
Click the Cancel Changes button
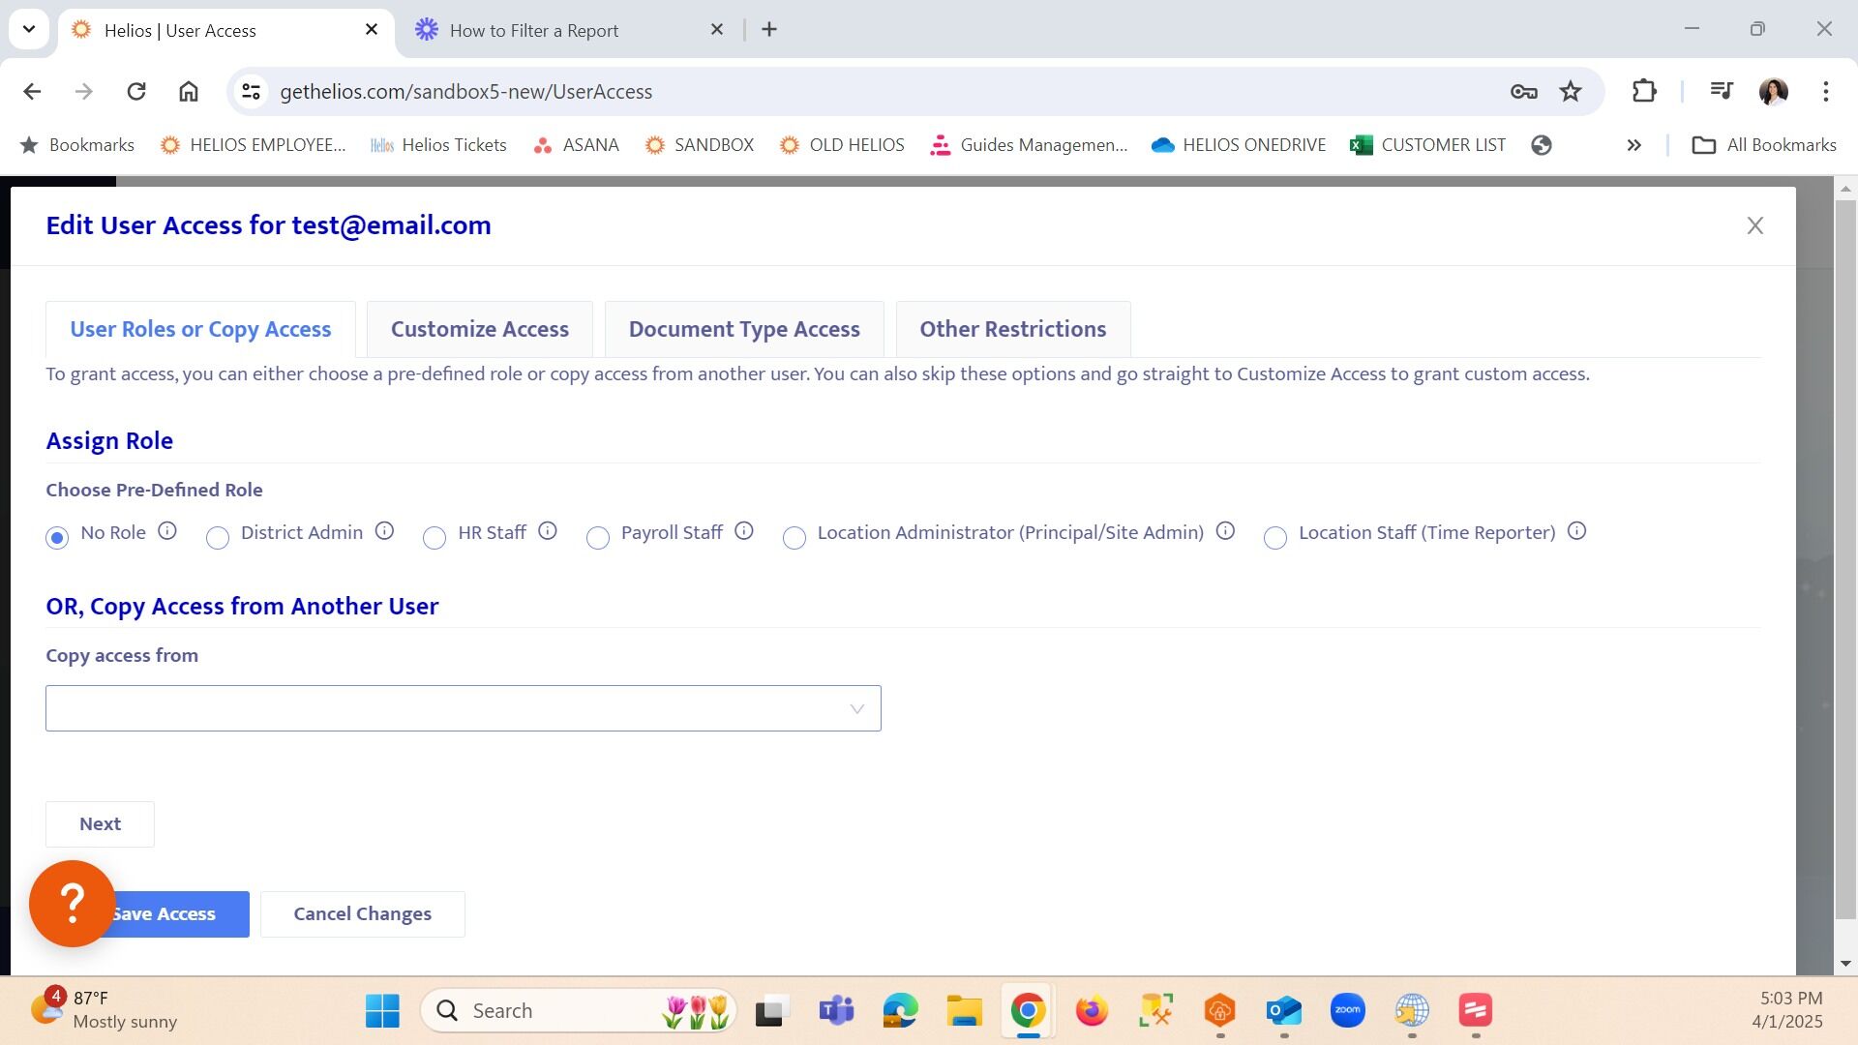pos(362,914)
